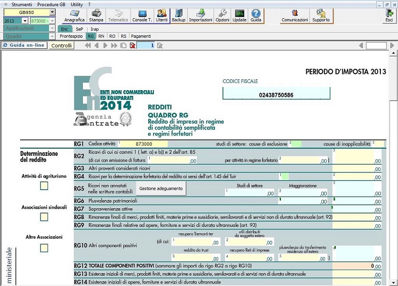Switch to the Irap tab
398x286 pixels.
[x=94, y=29]
